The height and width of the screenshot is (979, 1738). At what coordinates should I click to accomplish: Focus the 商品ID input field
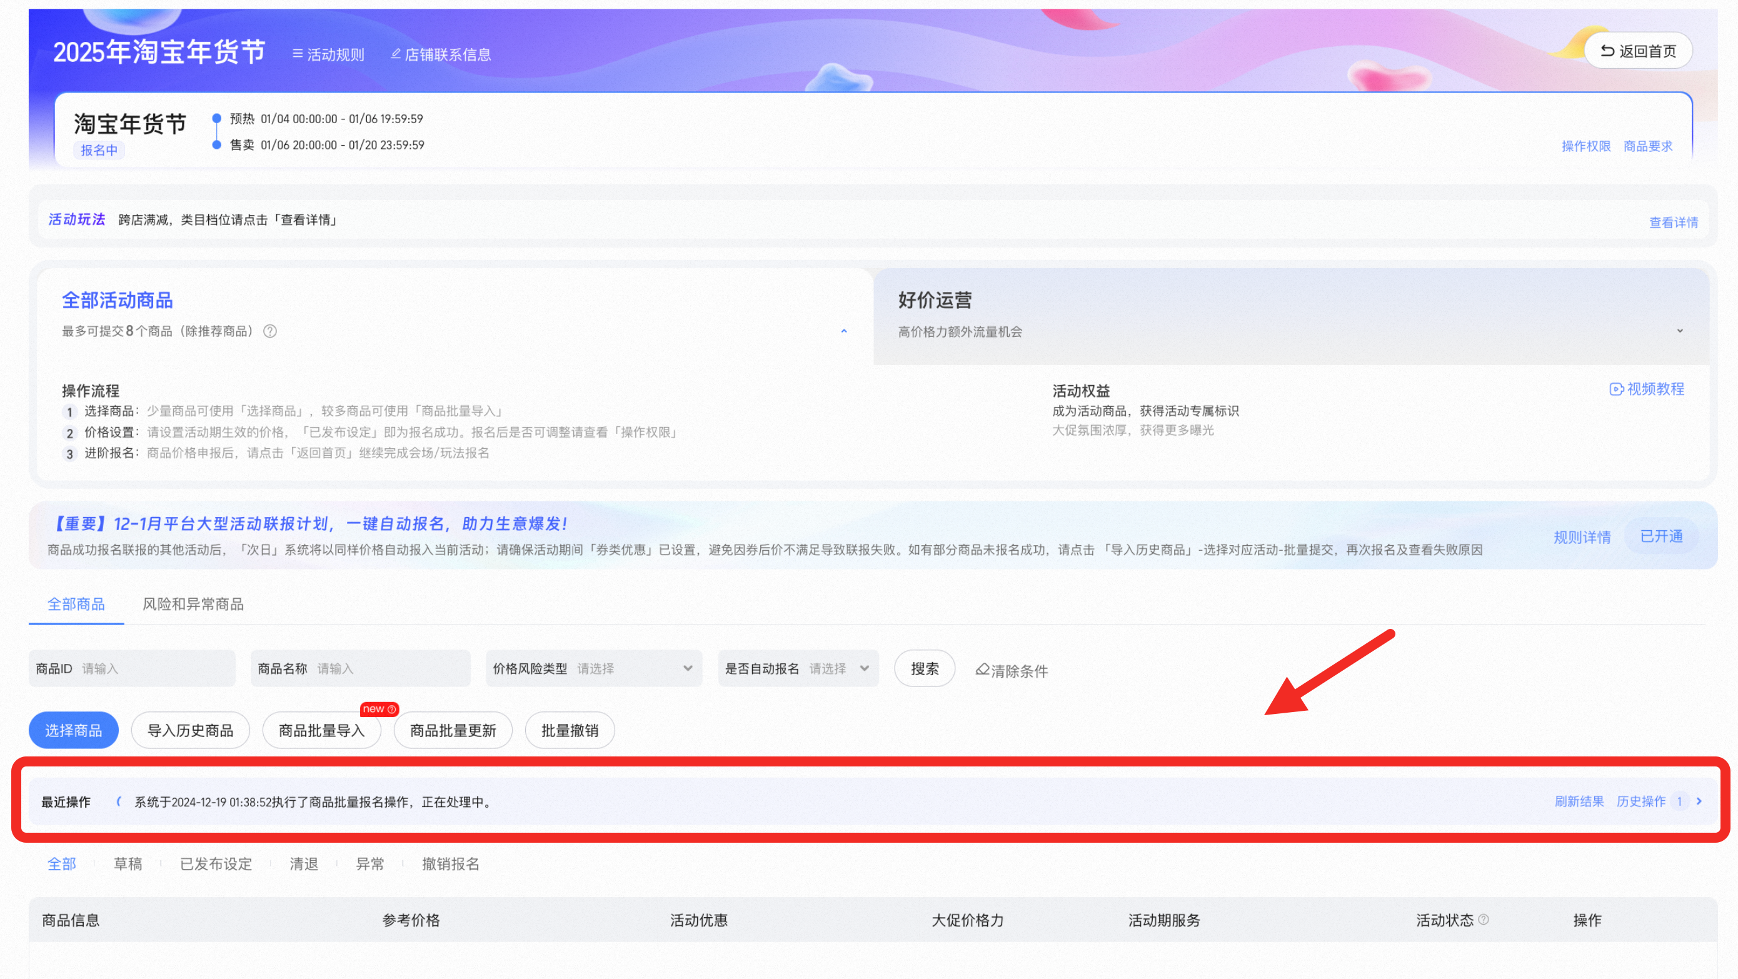click(x=133, y=669)
